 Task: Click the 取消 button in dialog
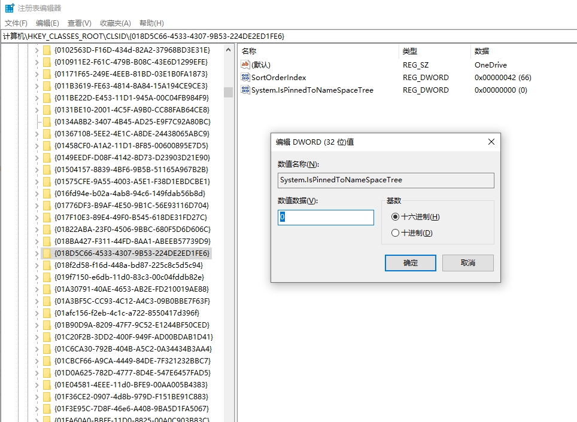467,262
